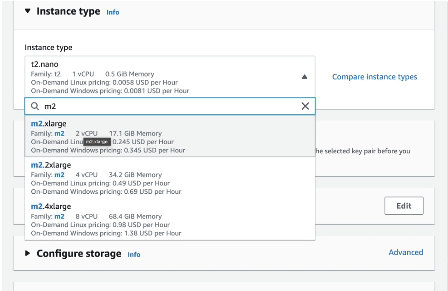The width and height of the screenshot is (448, 291).
Task: Open Advanced storage settings link
Action: tap(406, 252)
